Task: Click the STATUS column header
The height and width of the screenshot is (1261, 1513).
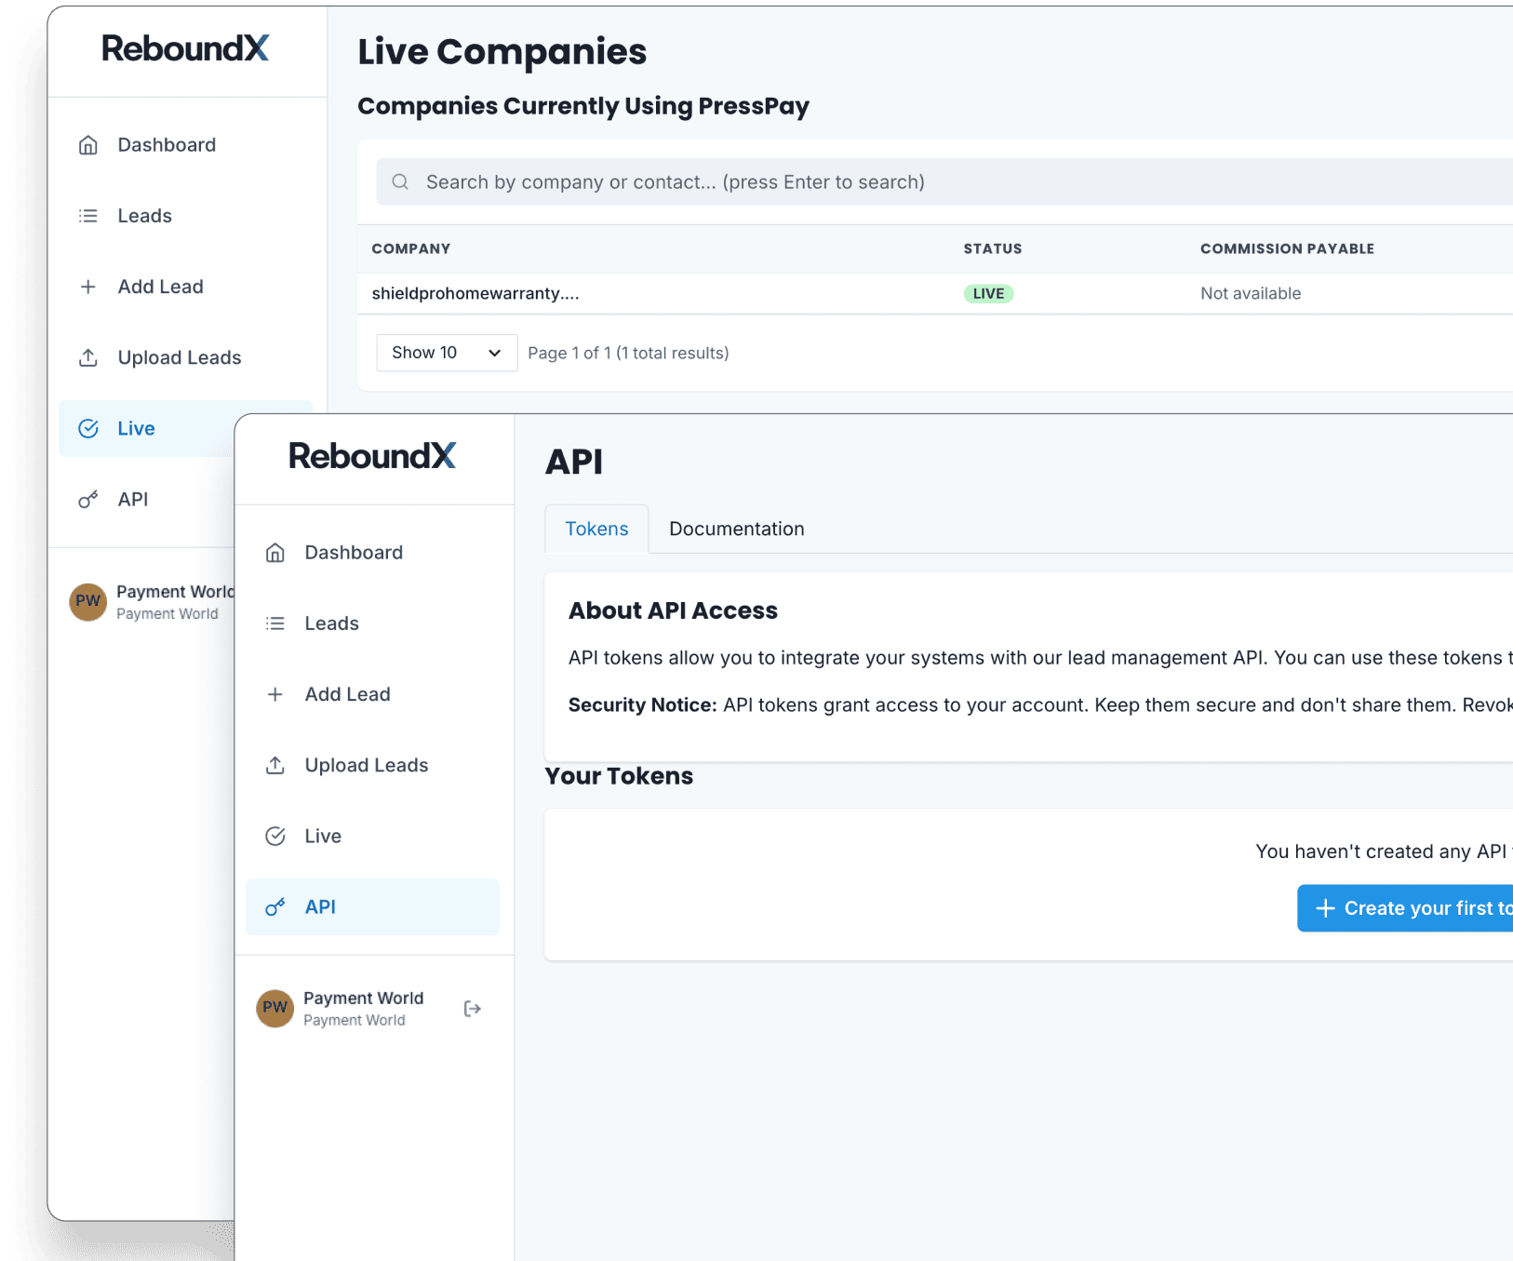Action: [x=993, y=248]
